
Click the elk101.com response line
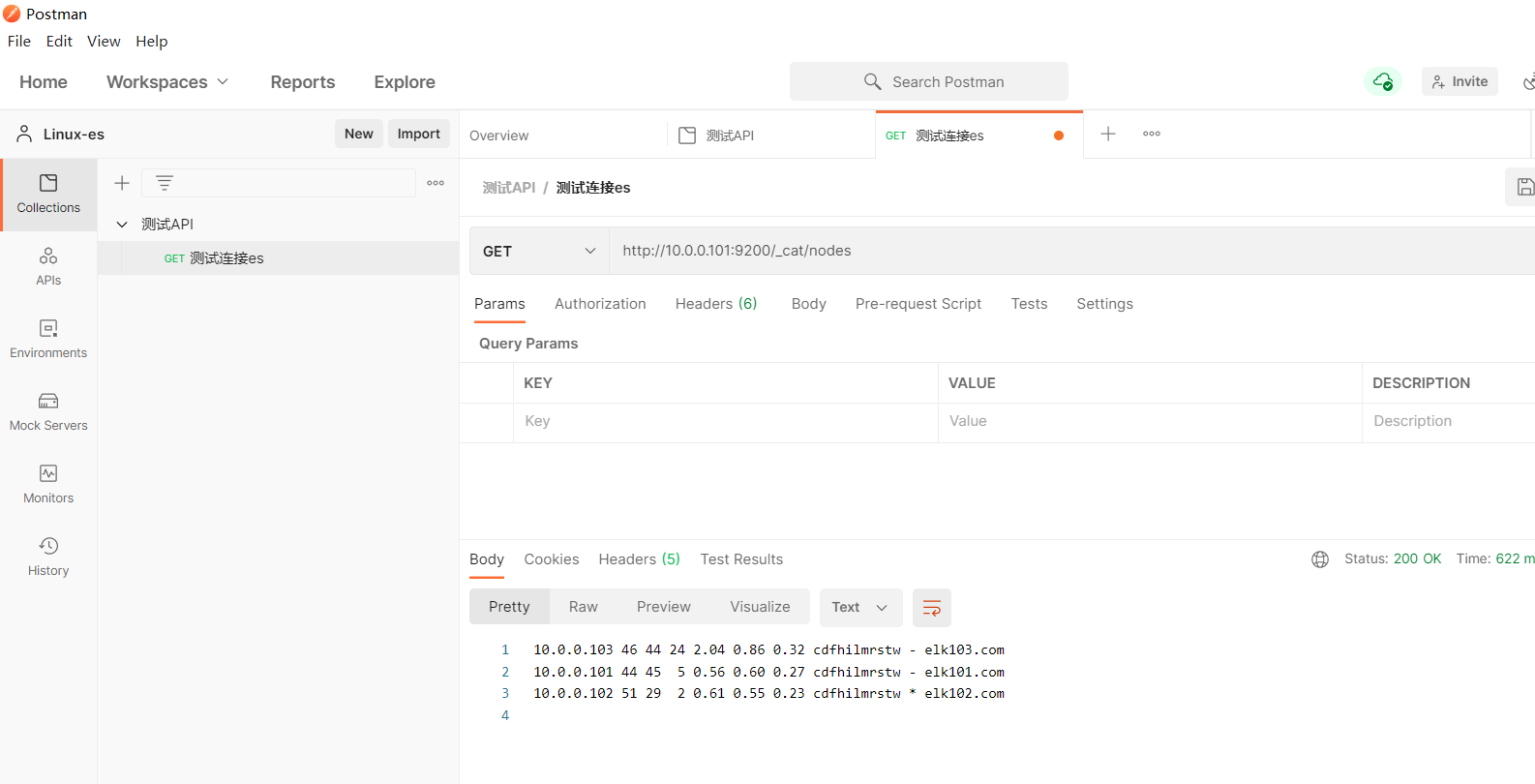(x=768, y=673)
